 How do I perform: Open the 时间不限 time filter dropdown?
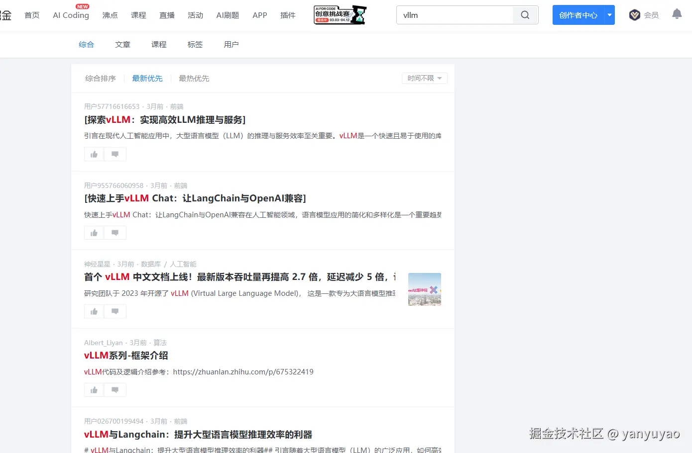(424, 78)
